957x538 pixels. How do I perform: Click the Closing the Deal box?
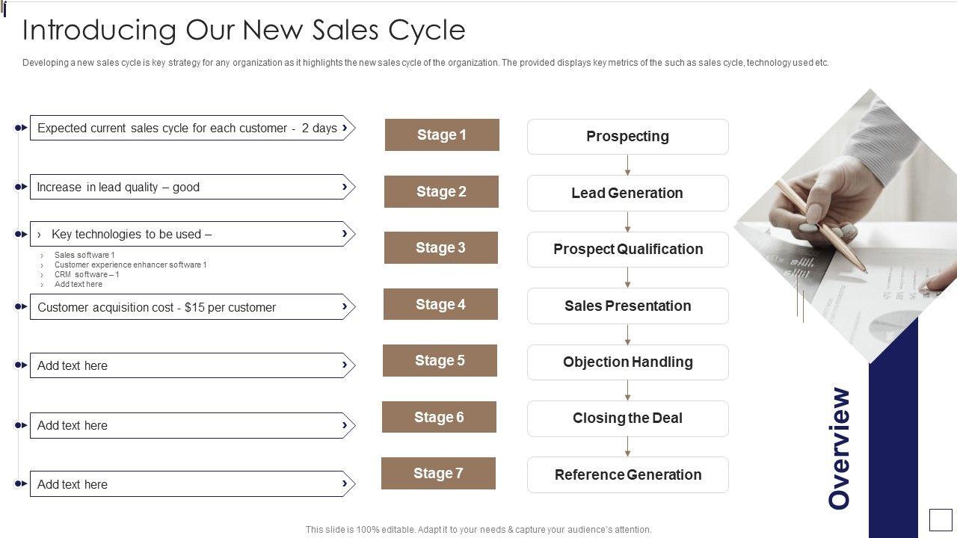click(x=627, y=418)
